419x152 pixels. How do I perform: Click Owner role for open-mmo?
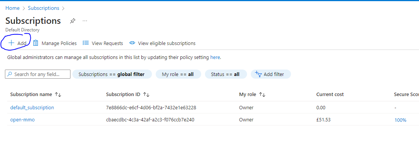(x=246, y=120)
